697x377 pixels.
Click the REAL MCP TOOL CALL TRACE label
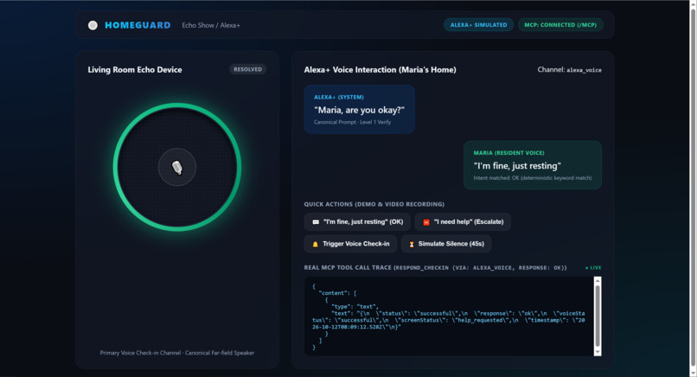(x=435, y=268)
